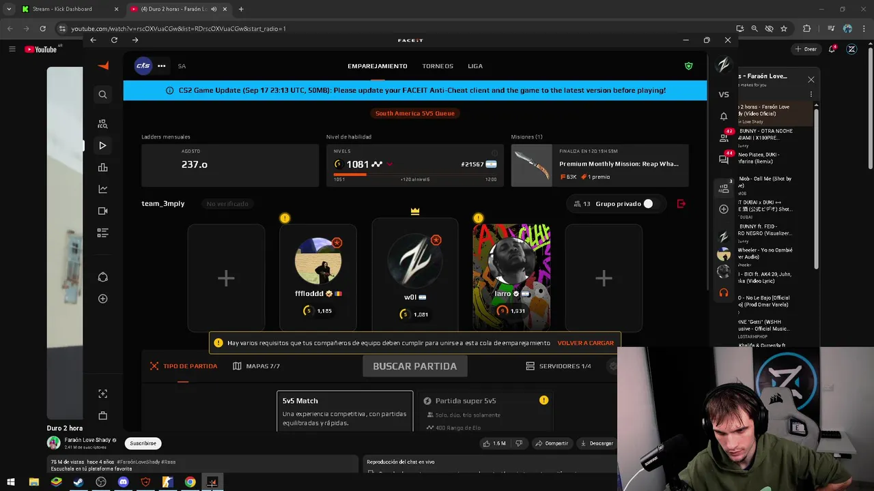Open the list feed sidebar icon
This screenshot has width=874, height=491.
tap(102, 233)
